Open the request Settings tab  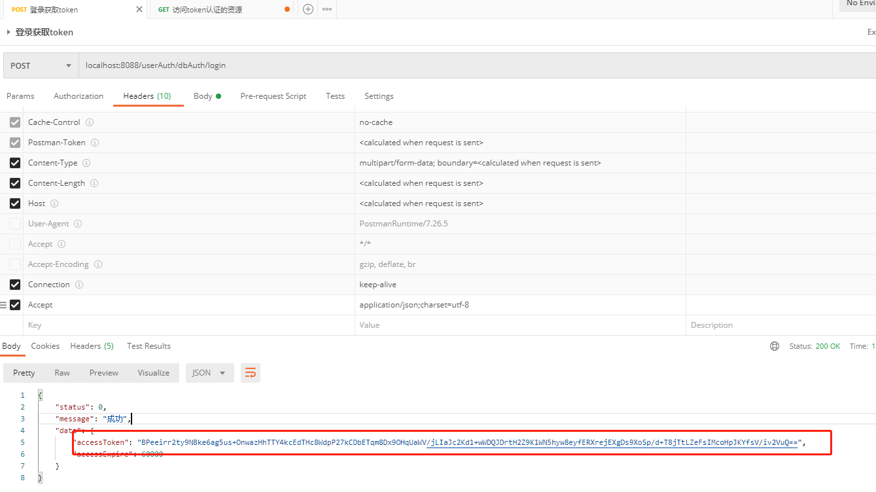click(379, 96)
